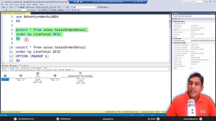Open the Tools menu

tap(29, 4)
